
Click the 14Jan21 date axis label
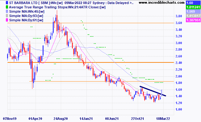point(86,119)
